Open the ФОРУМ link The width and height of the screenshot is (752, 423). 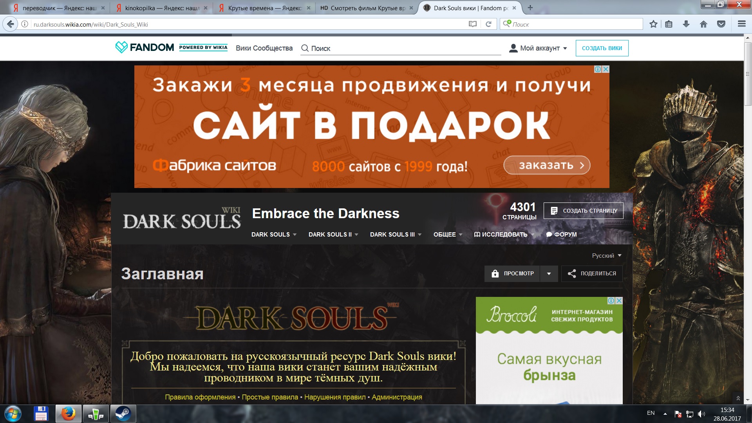click(561, 234)
